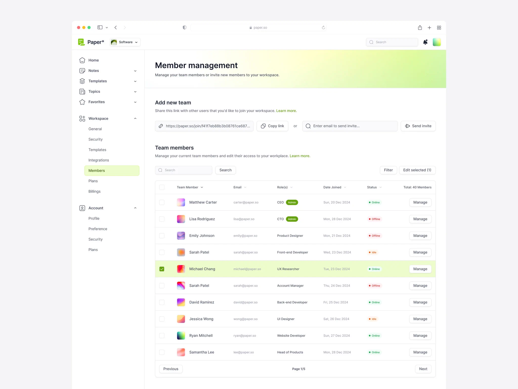Expand the Favorites section chevron
Viewport: 518px width, 389px height.
[x=135, y=102]
